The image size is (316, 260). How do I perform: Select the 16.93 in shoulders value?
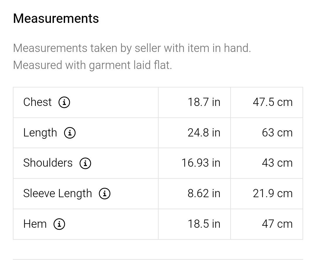[201, 163]
